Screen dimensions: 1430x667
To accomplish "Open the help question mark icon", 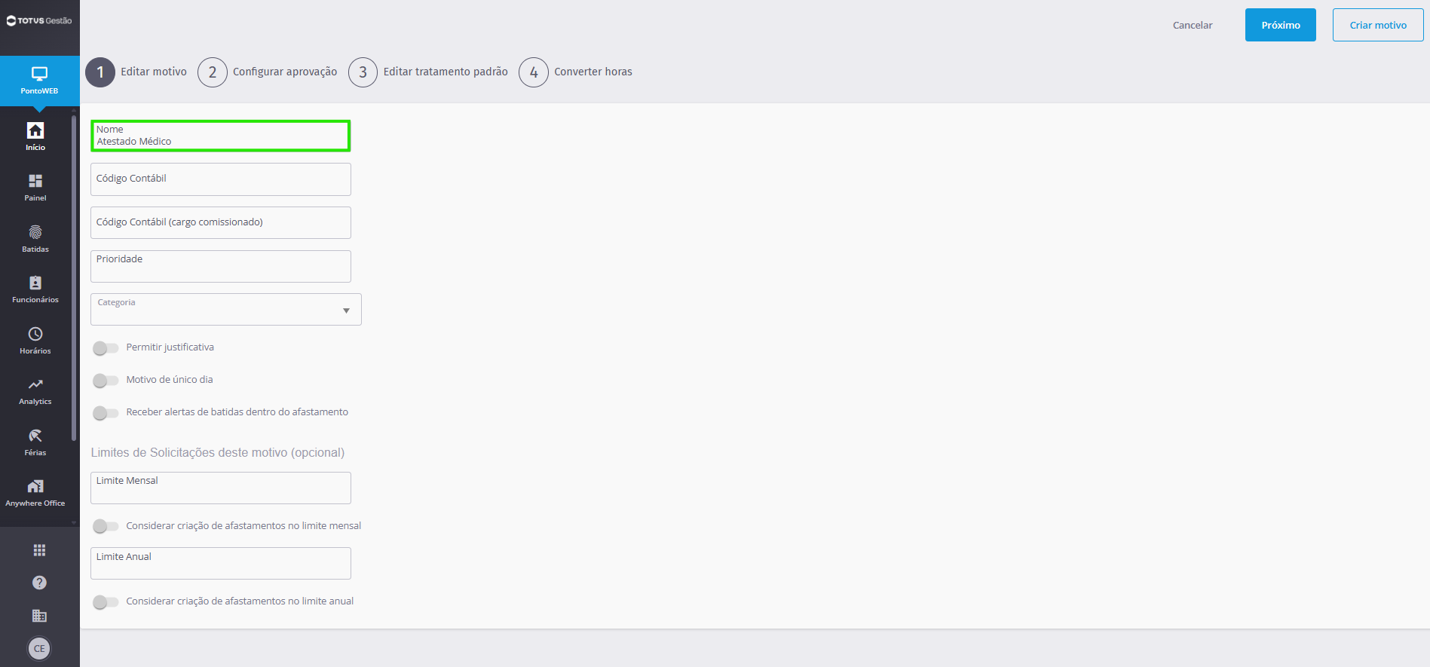I will coord(39,583).
